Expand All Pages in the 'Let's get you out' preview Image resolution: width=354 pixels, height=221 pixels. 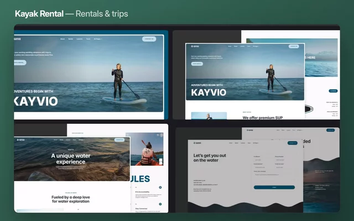pyautogui.click(x=256, y=143)
